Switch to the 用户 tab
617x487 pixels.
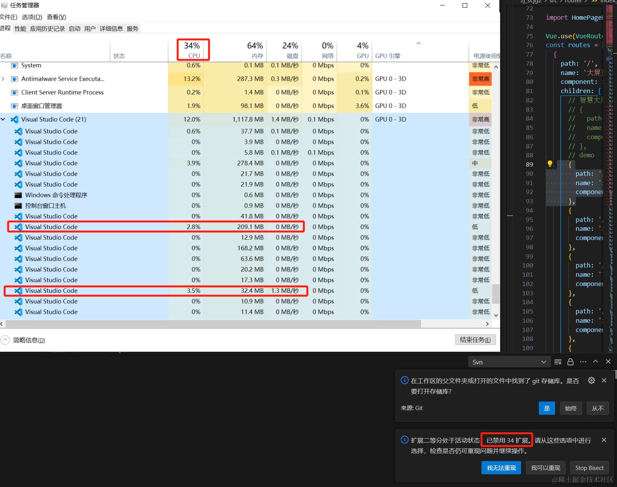(x=90, y=29)
